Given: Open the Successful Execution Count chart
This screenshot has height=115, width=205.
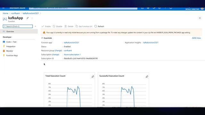Looking at the screenshot, I should point(123,90).
